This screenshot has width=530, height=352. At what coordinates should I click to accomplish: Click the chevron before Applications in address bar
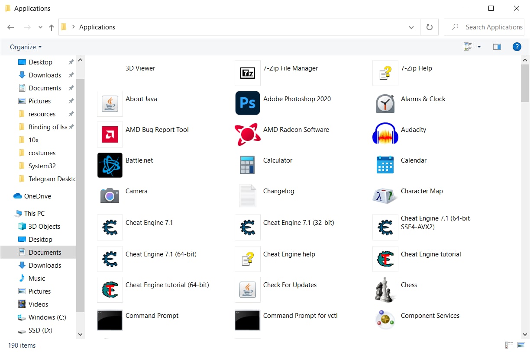pyautogui.click(x=74, y=27)
